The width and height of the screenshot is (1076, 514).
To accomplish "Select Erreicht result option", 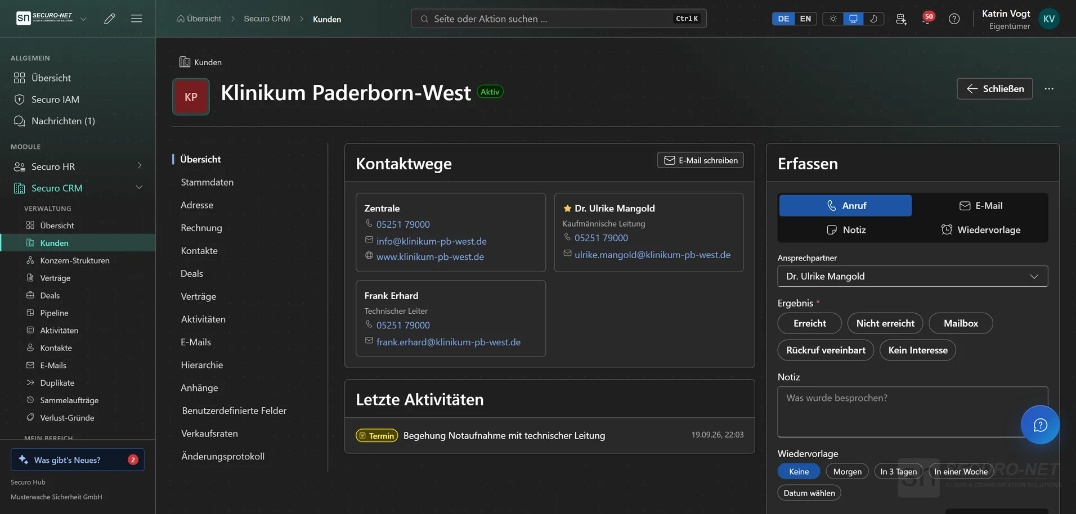I will (x=809, y=323).
